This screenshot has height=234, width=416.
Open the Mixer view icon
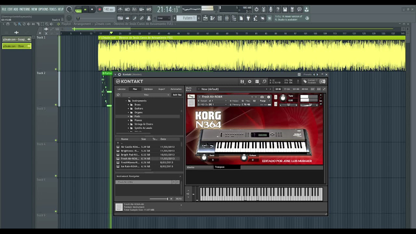click(227, 18)
